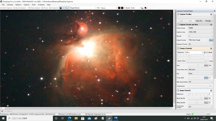216x121 pixels.
Task: Open the Flip dropdown
Action: click(x=200, y=74)
